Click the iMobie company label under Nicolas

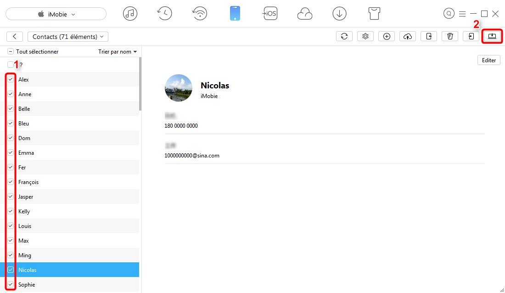point(209,96)
